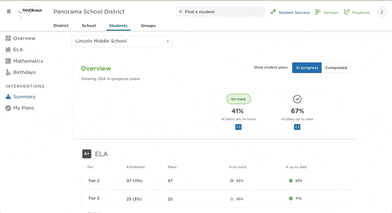This screenshot has width=392, height=213.
Task: Click the Tier 2 enrollment value 97 (11%)
Action: (134, 181)
